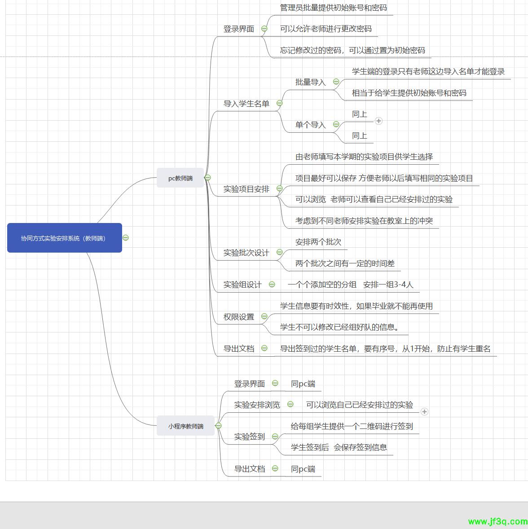
Task: Open the www.jf3q.com watermark link
Action: 497,521
